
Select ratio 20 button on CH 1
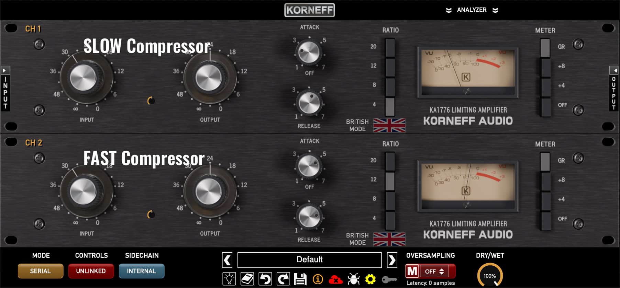[x=390, y=47]
